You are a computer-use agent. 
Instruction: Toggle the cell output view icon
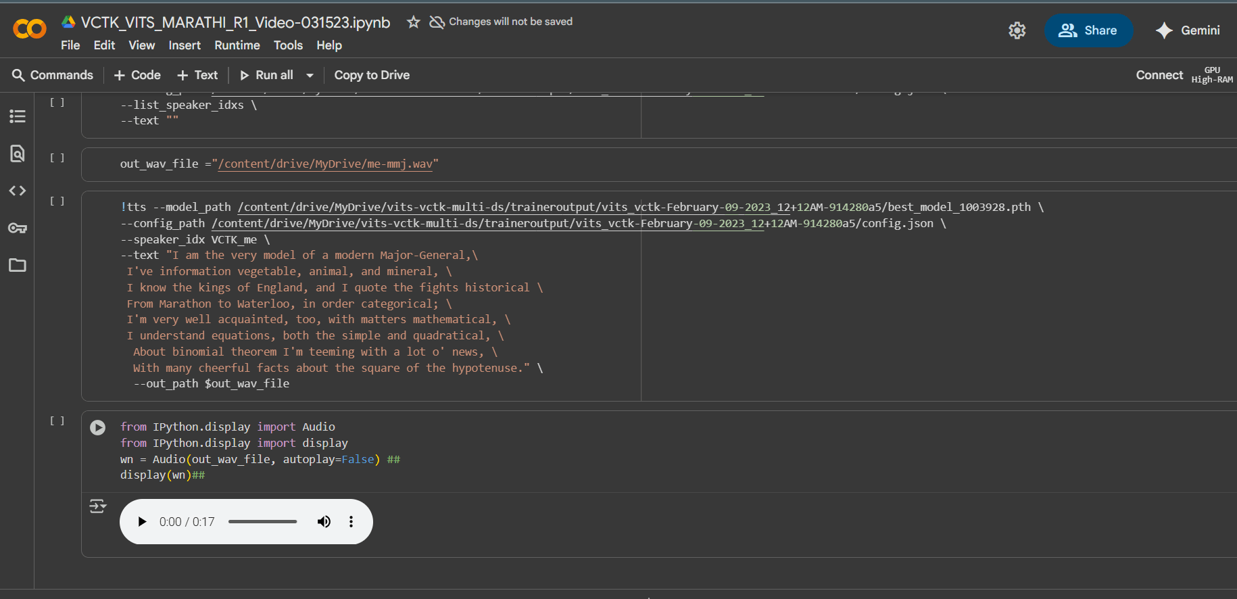coord(98,506)
